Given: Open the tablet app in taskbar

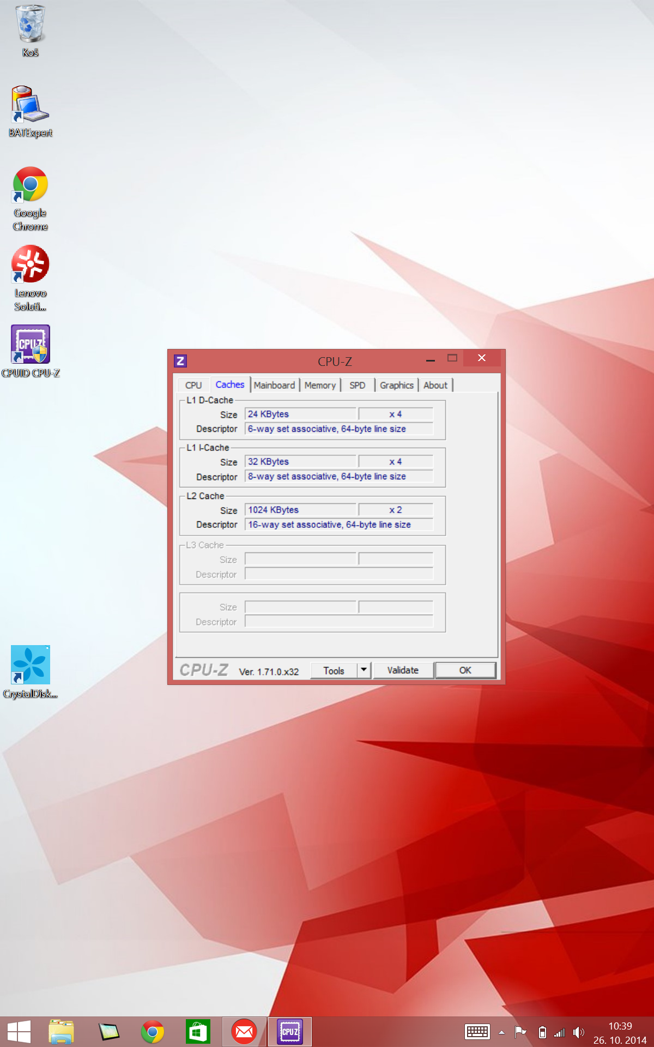Looking at the screenshot, I should click(108, 1032).
